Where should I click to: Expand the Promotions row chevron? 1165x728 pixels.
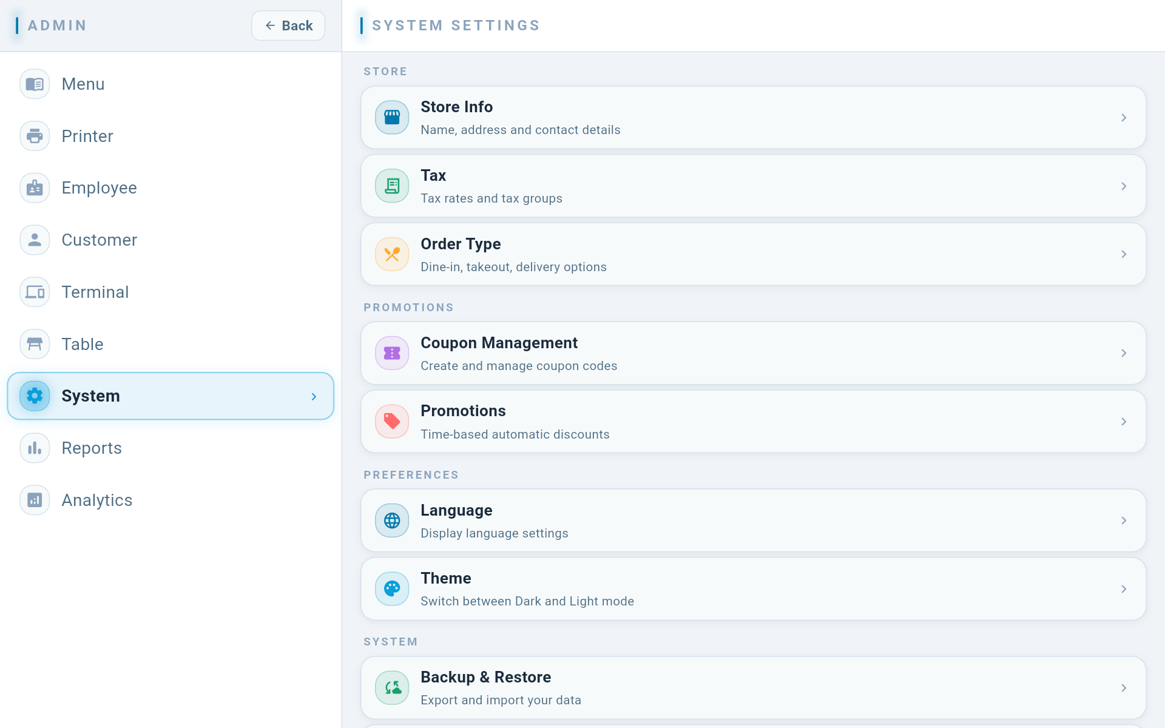pyautogui.click(x=1124, y=422)
